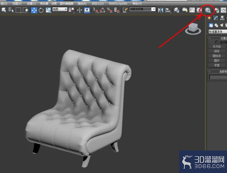
Task: Open the 图形编辑器 menu
Action: [67, 3]
